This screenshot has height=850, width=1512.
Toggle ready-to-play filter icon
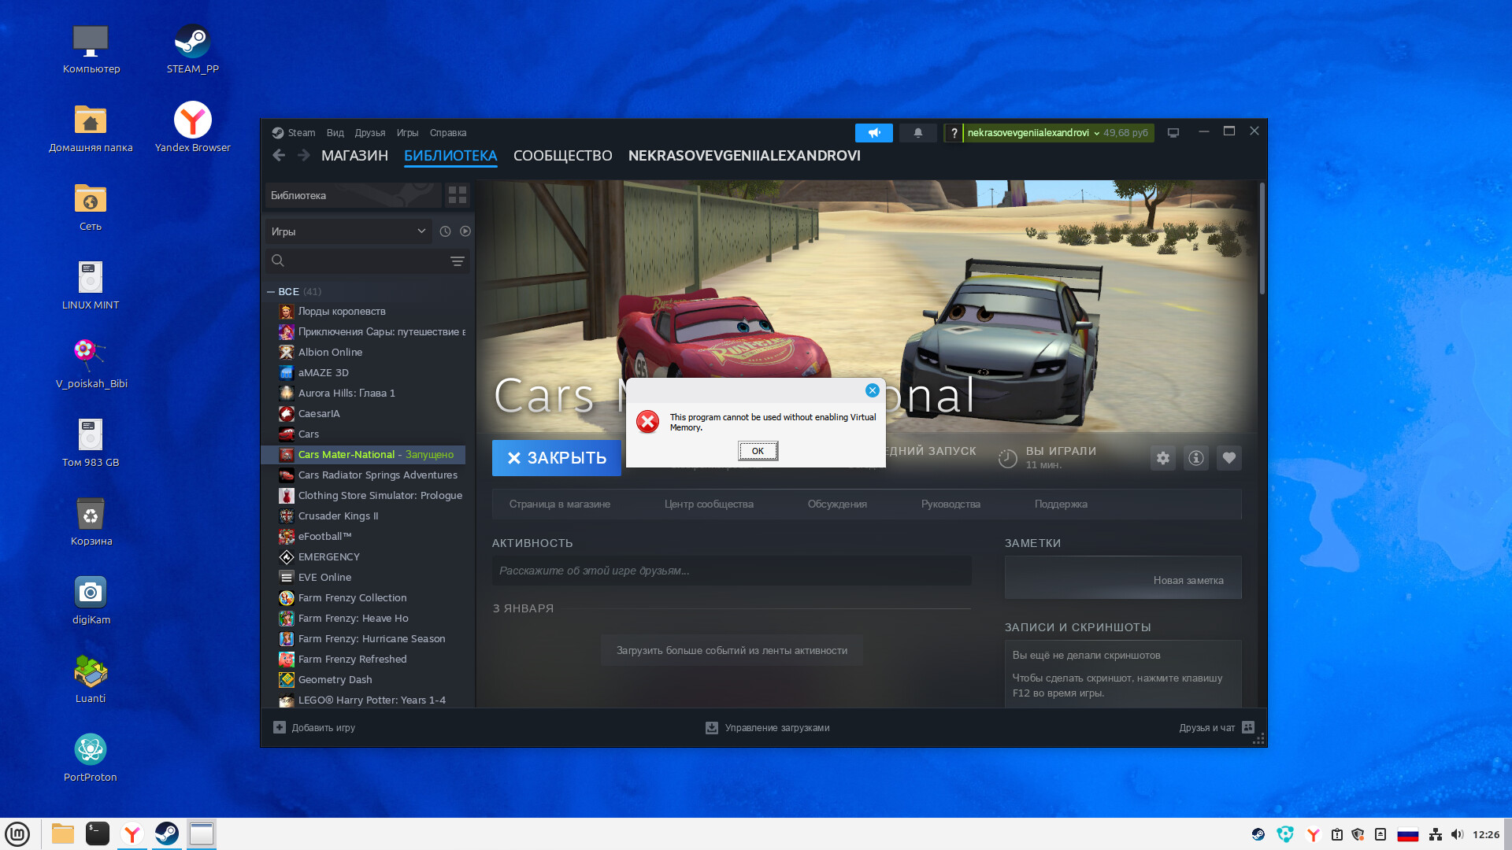pos(465,231)
